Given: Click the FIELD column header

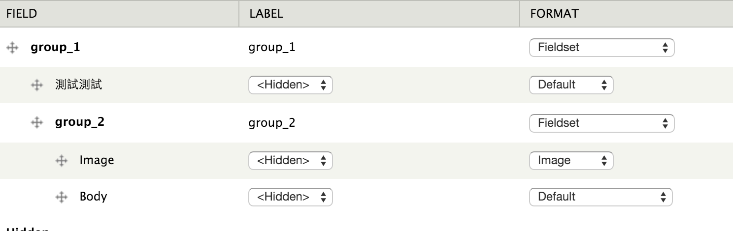Looking at the screenshot, I should (22, 14).
